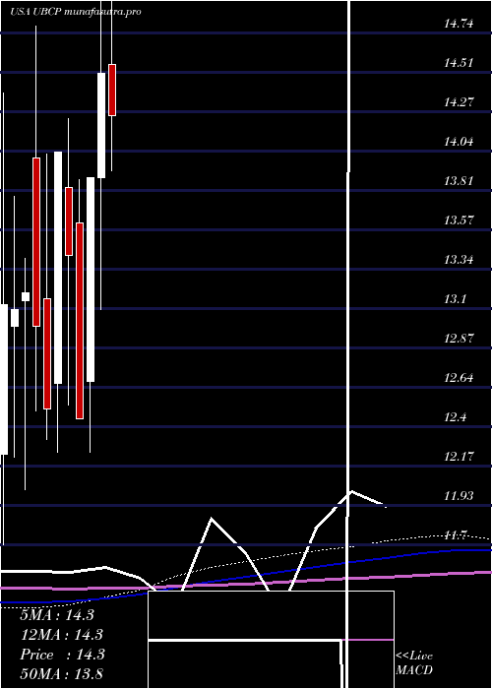Select the 14.27 price axis label
Image resolution: width=492 pixels, height=689 pixels.
(459, 102)
